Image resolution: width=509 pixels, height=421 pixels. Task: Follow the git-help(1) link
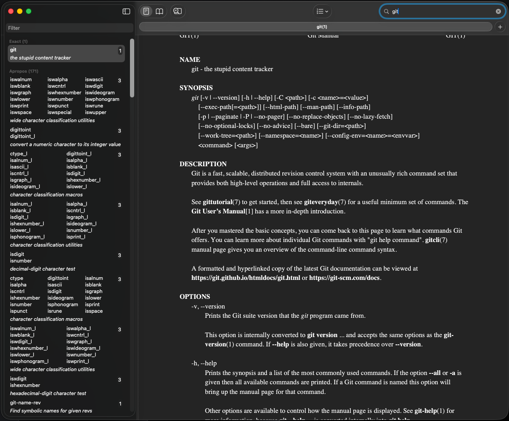[x=430, y=411]
